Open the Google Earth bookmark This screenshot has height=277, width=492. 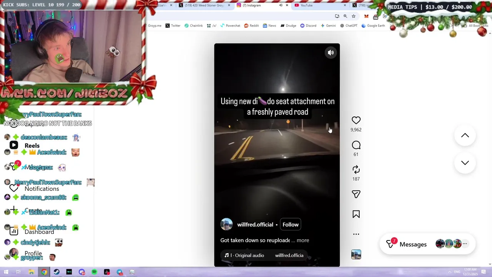pos(373,26)
